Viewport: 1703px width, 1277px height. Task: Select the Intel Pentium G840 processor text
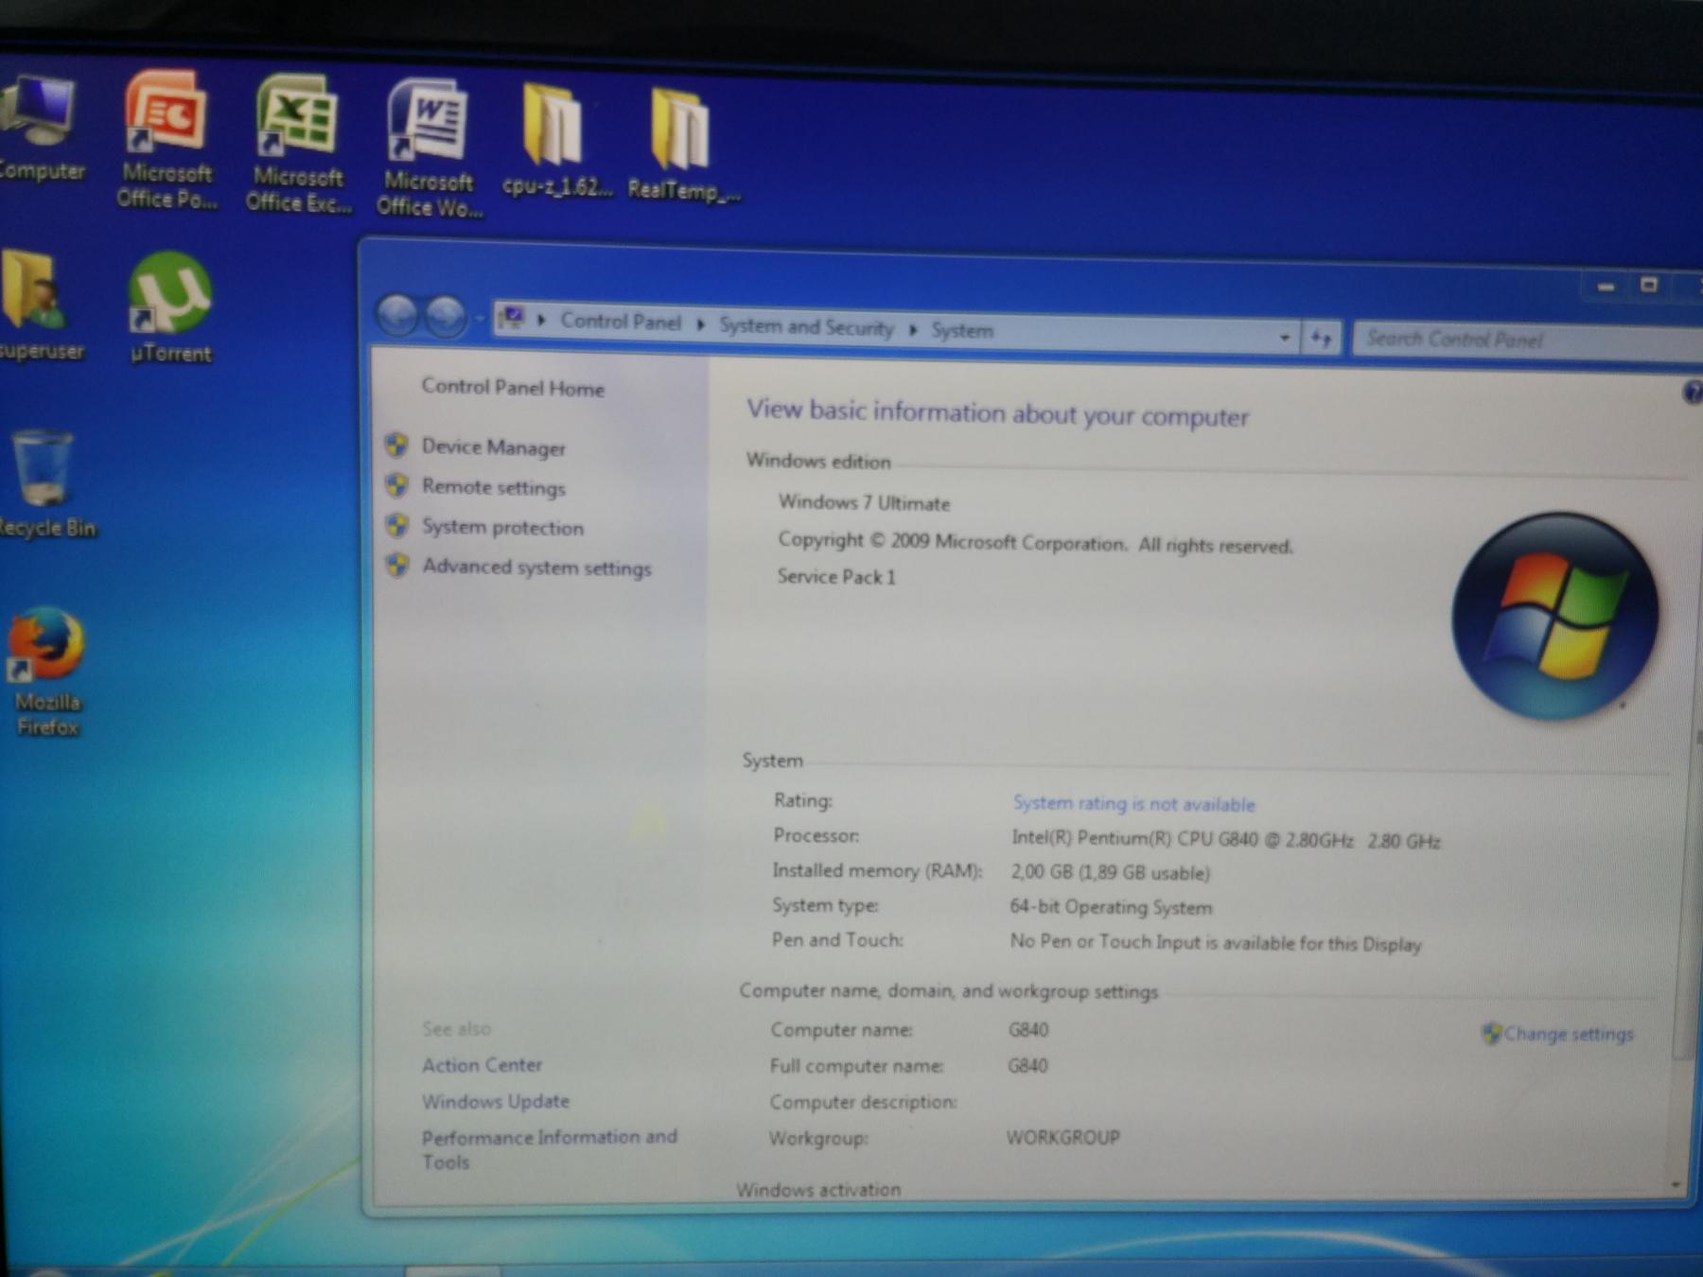point(1225,840)
